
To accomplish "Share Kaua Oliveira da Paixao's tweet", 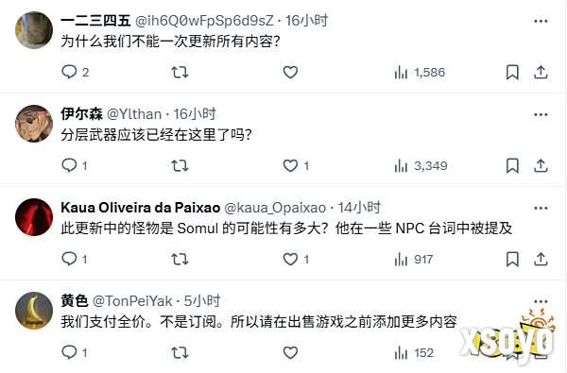I will (541, 259).
